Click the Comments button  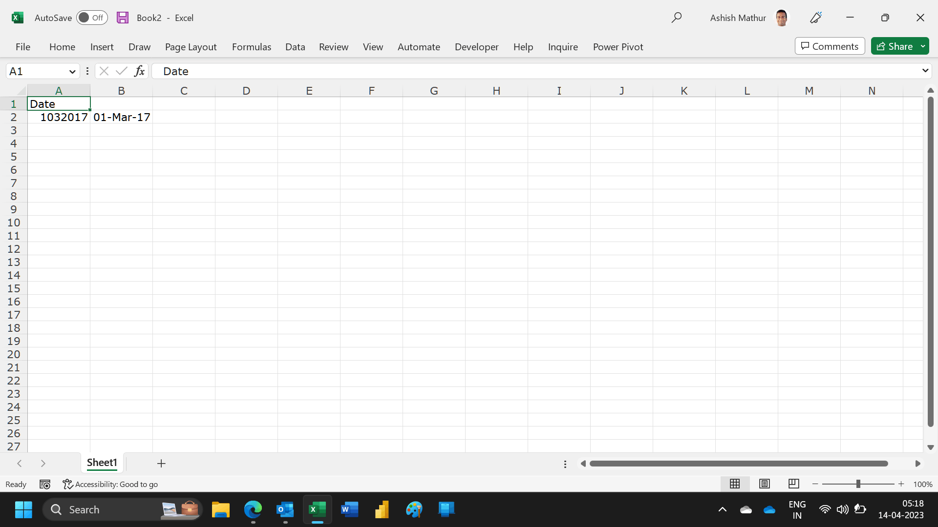[x=830, y=46]
